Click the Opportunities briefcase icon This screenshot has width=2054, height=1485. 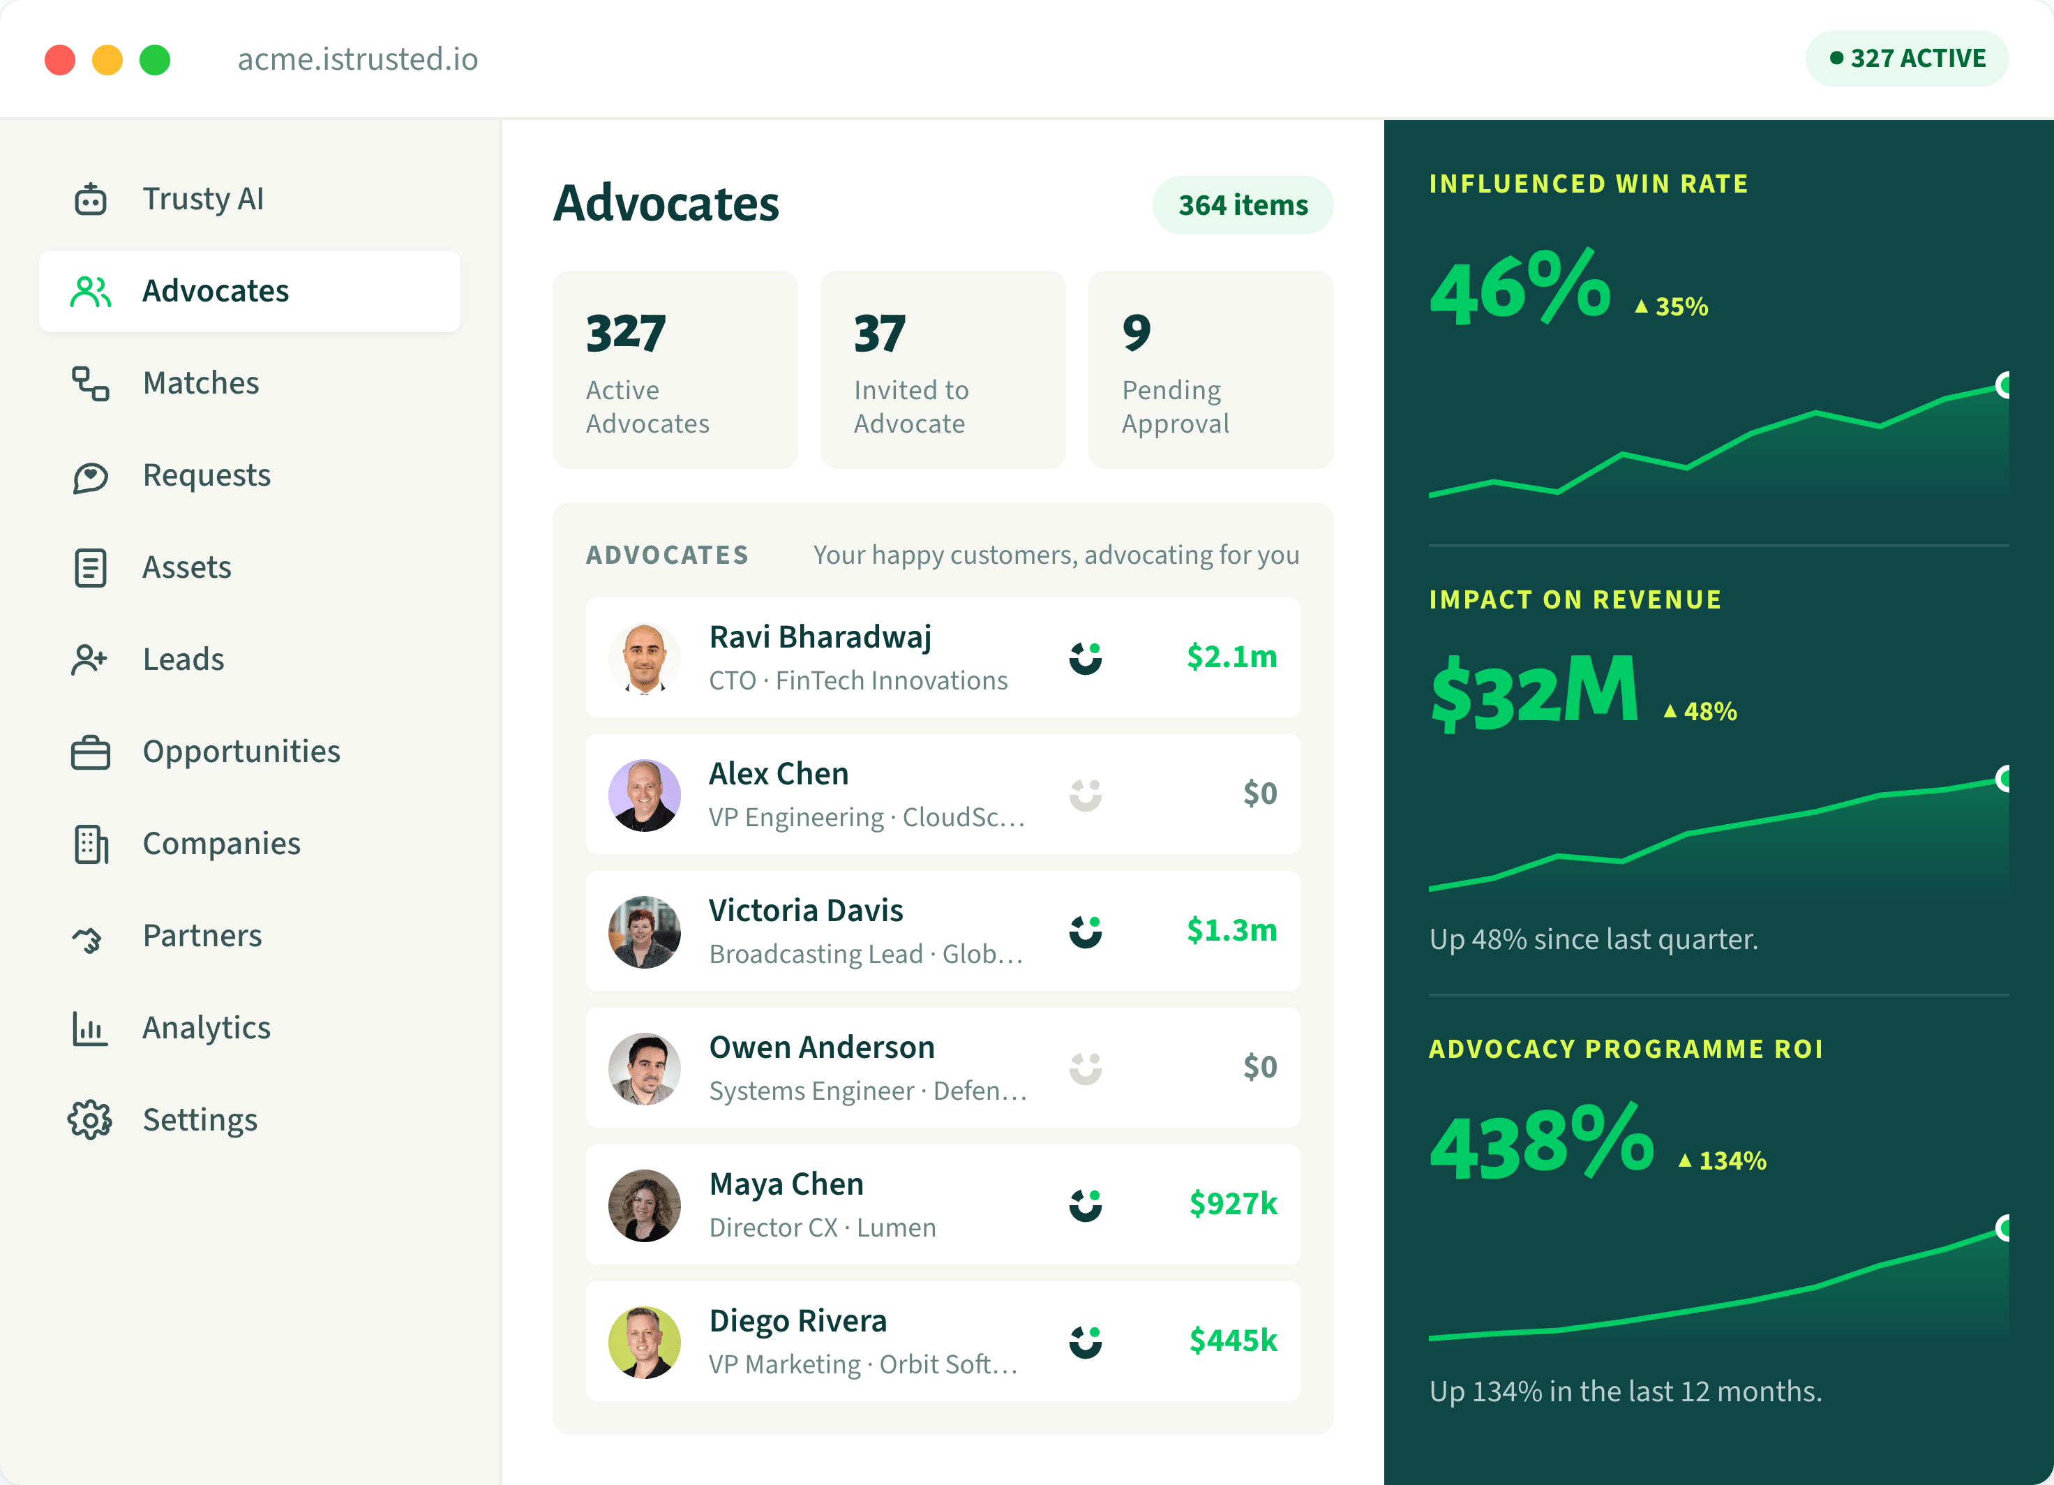(x=90, y=752)
